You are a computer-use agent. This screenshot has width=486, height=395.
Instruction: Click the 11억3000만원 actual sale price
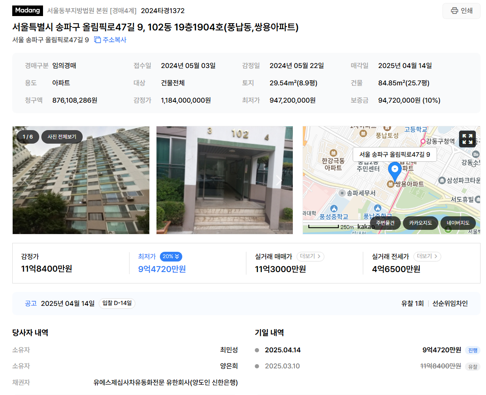(x=280, y=269)
